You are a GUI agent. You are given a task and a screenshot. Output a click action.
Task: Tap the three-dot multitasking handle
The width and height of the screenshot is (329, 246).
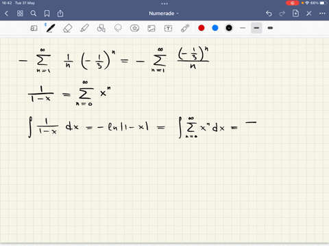(164, 3)
